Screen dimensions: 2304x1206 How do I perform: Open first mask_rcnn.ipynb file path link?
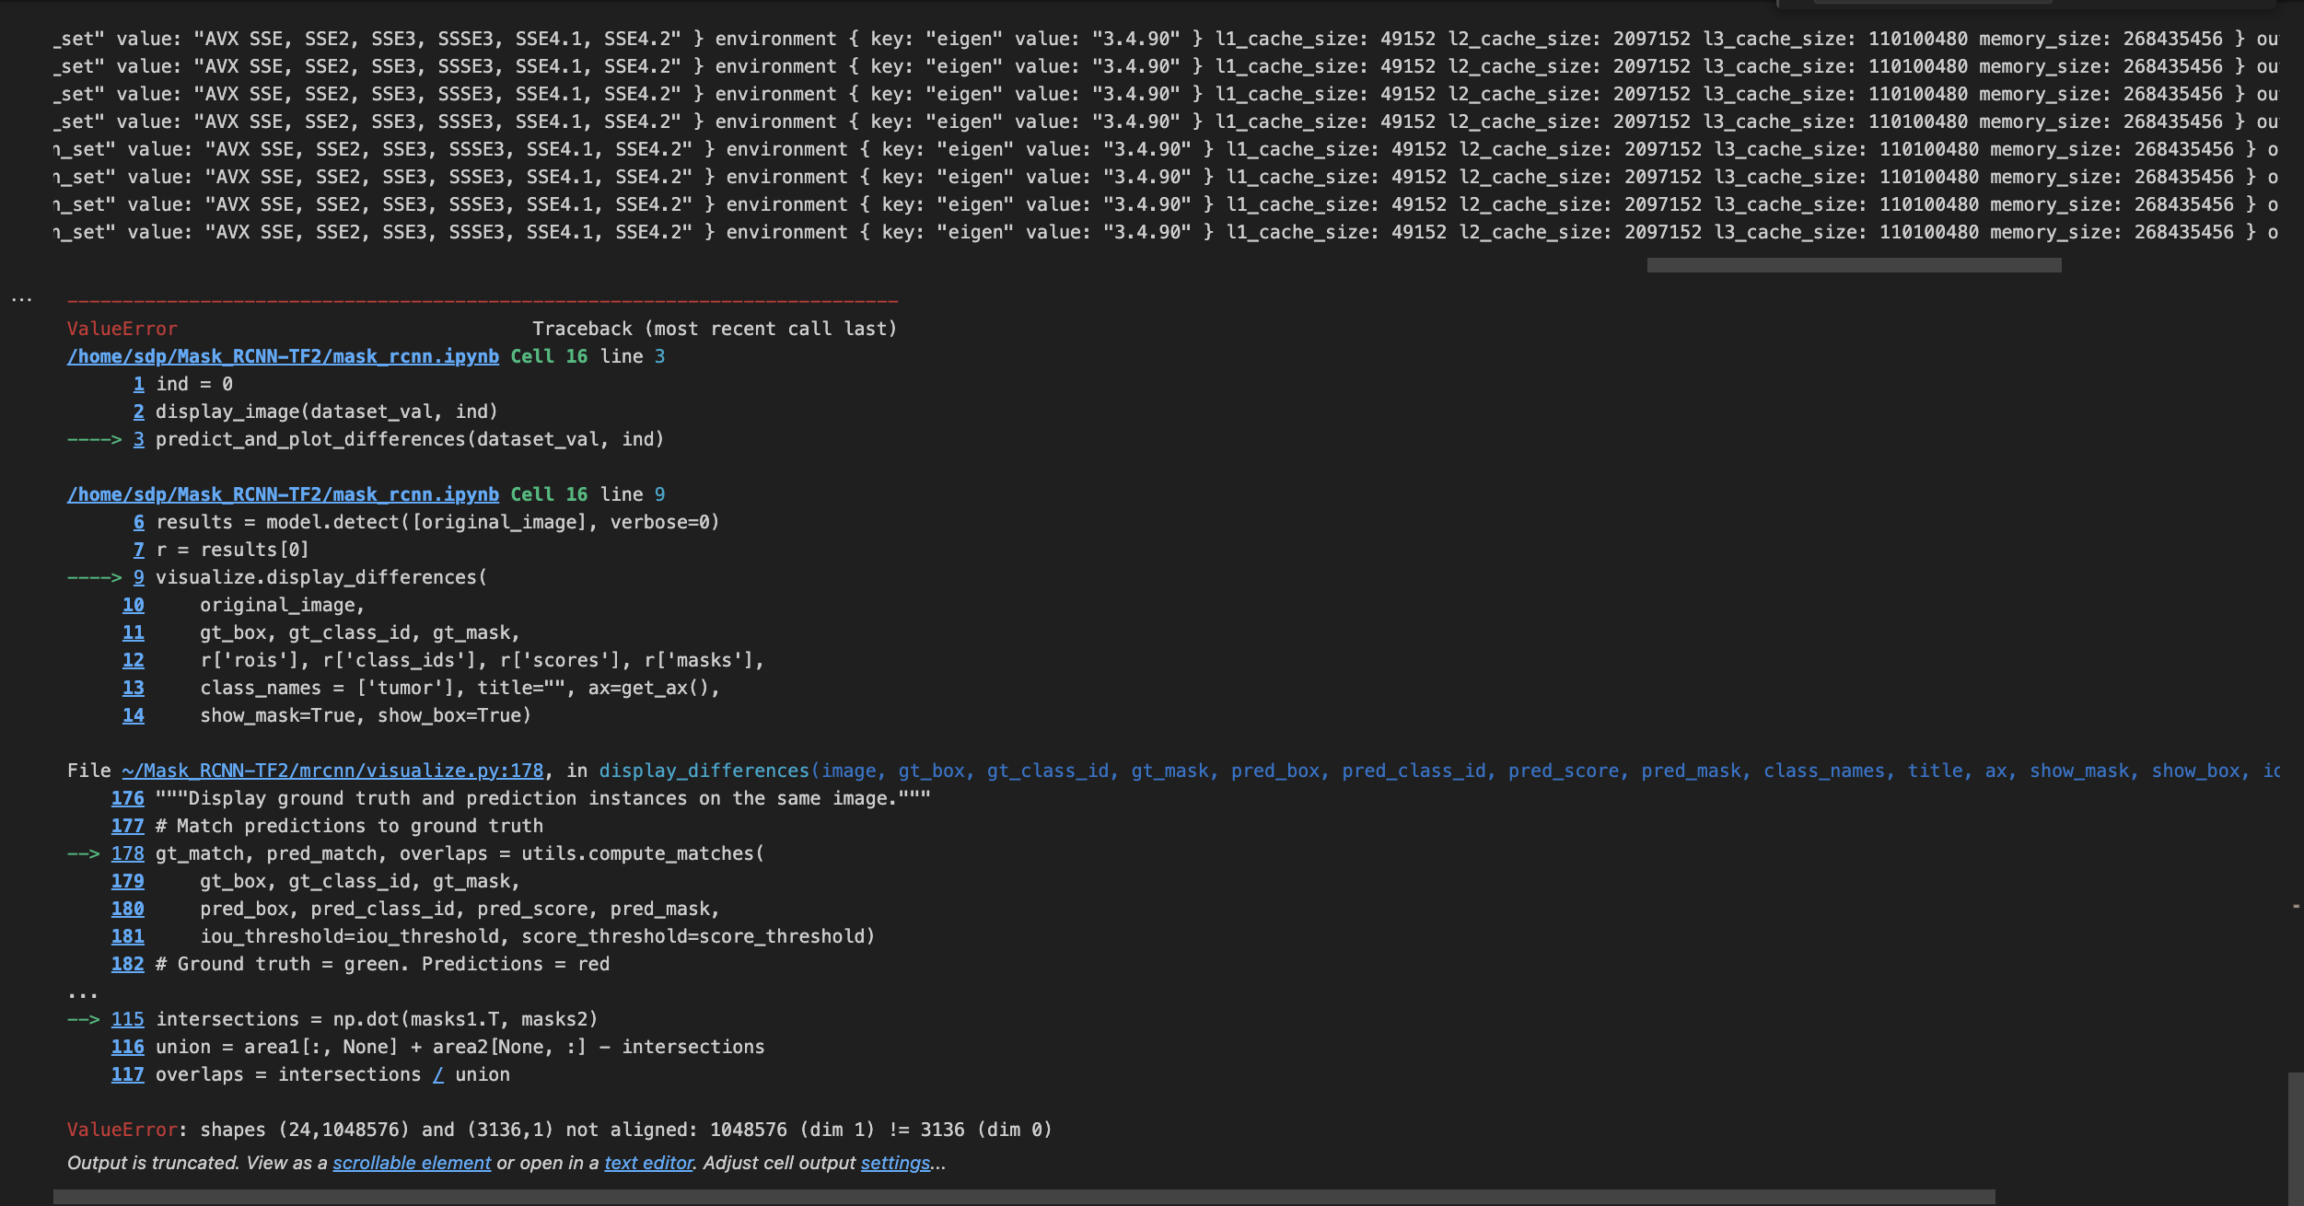click(x=283, y=356)
